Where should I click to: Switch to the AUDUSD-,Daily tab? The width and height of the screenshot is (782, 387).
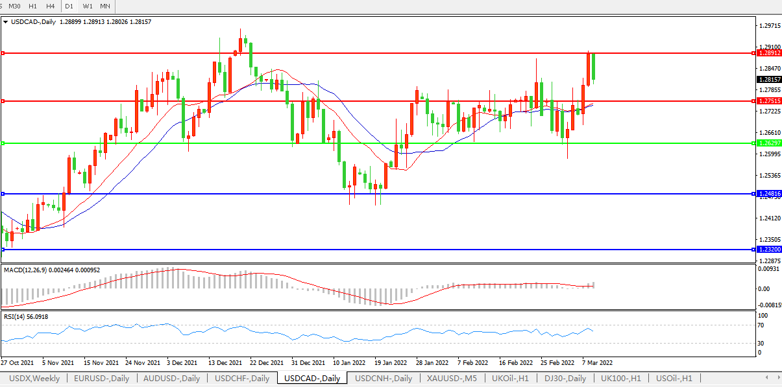click(172, 378)
